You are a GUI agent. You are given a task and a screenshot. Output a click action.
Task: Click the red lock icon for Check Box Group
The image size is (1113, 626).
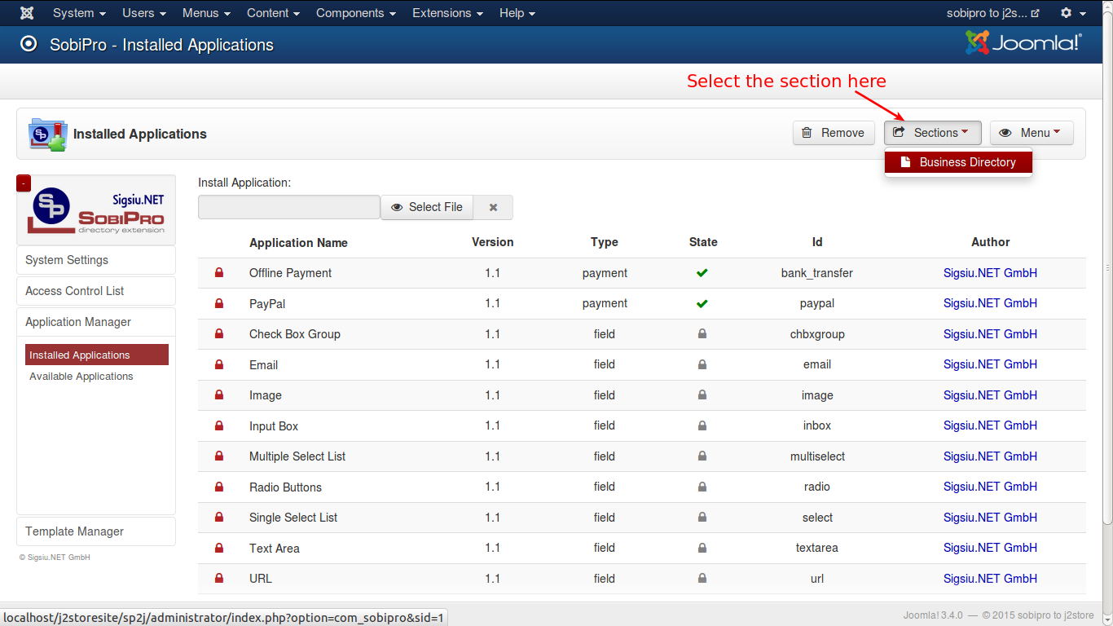[x=218, y=334]
